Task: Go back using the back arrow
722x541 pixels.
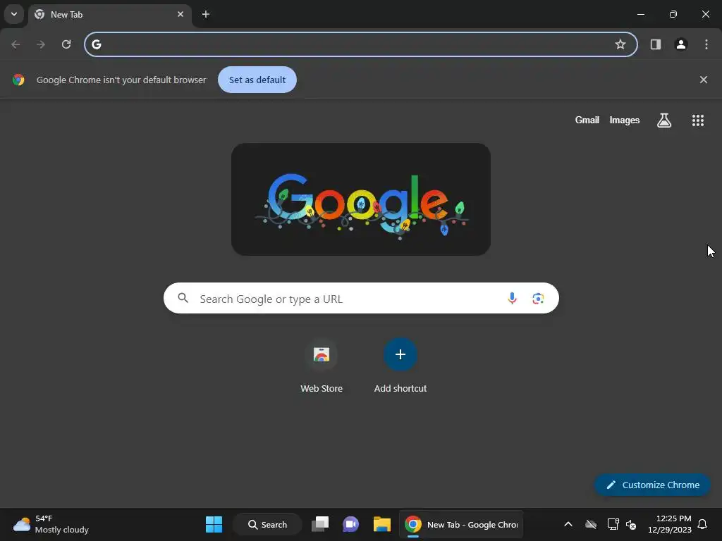Action: [x=16, y=44]
